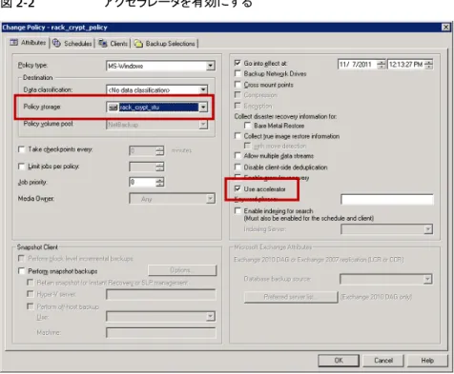The height and width of the screenshot is (374, 454).
Task: Expand the Database backup source dropdown
Action: point(427,279)
